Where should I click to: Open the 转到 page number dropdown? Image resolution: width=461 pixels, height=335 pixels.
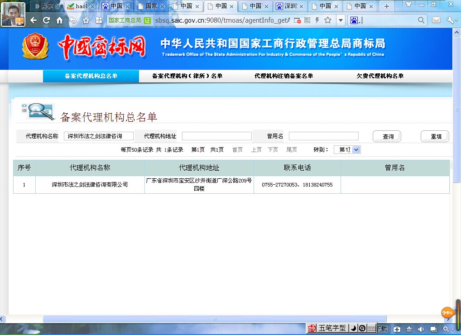click(347, 149)
